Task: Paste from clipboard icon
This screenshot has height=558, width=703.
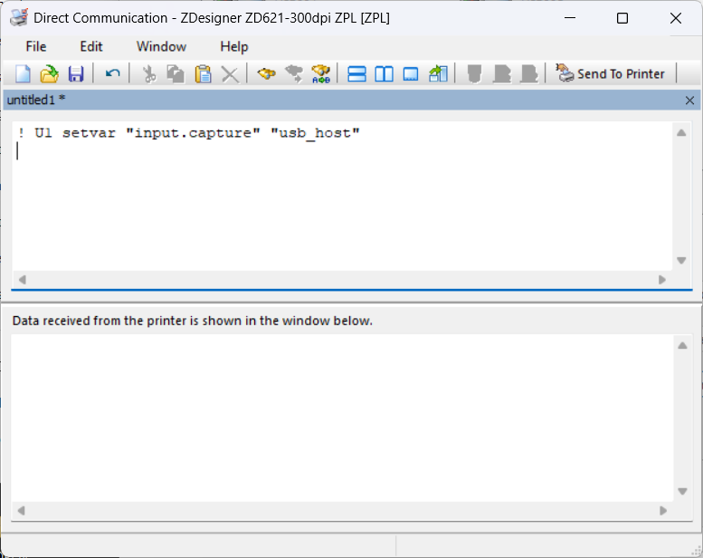Action: coord(203,73)
